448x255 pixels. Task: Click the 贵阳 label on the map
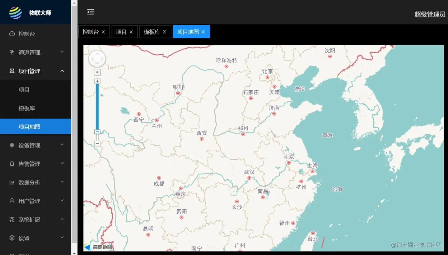coord(181,211)
